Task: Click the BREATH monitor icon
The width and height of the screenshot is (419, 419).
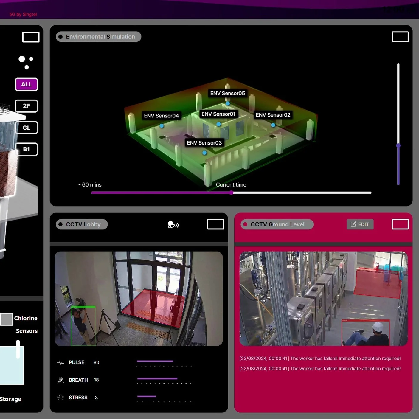Action: click(x=61, y=380)
